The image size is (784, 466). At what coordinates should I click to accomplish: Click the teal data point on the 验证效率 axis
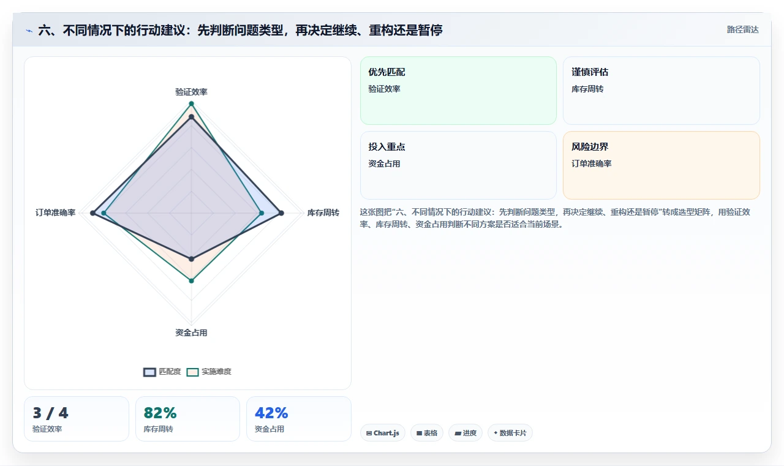[191, 103]
